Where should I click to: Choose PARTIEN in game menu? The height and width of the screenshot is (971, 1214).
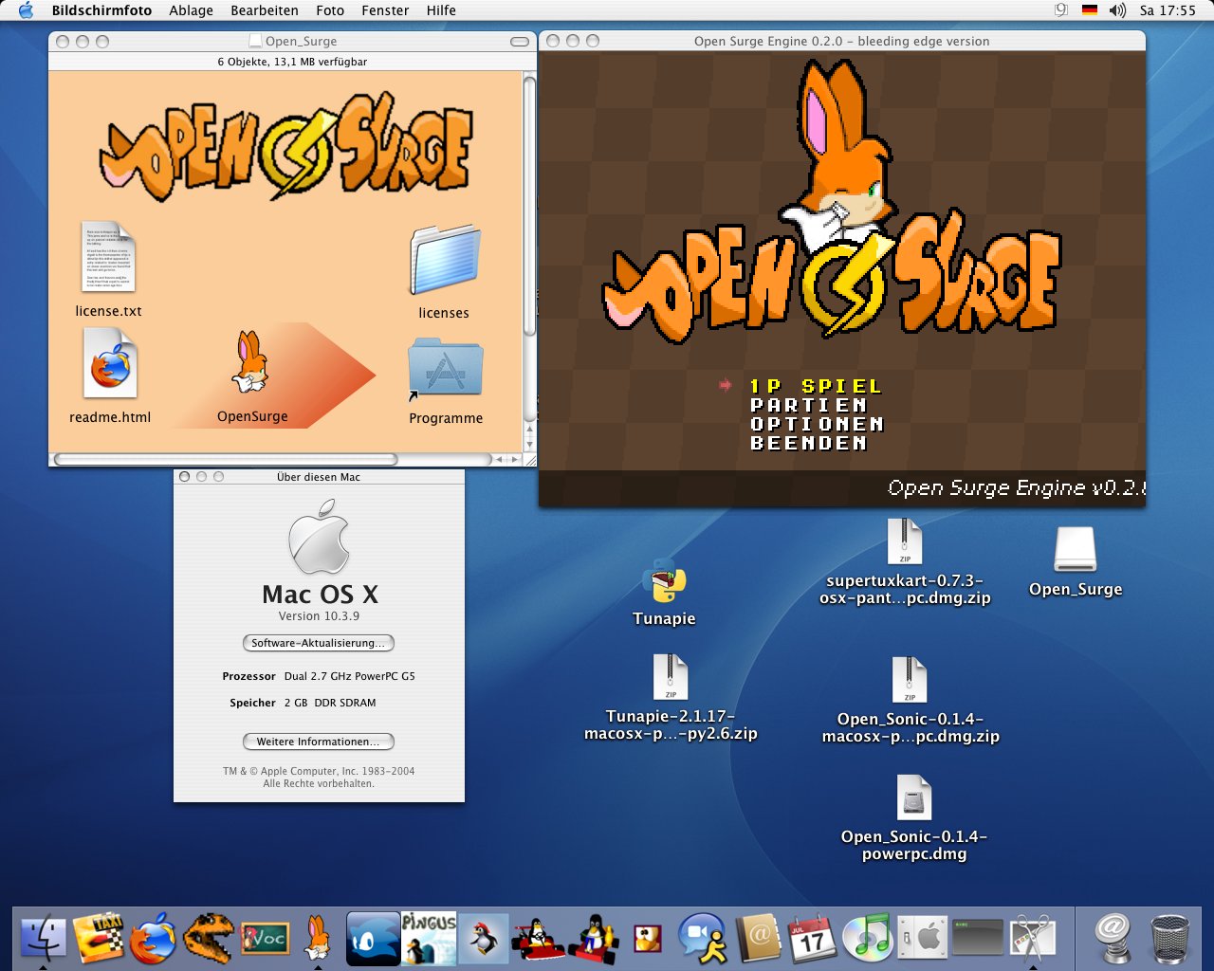tap(808, 405)
